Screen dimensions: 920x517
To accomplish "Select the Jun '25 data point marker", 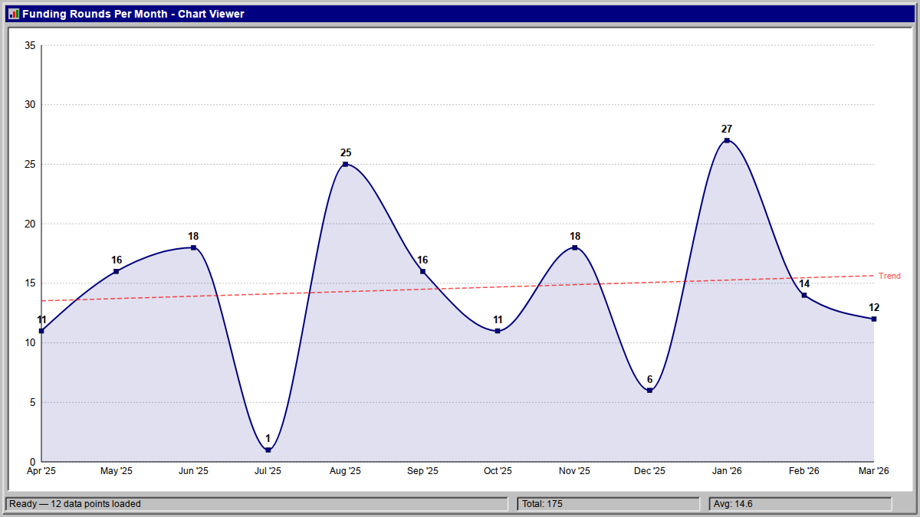I will pos(193,247).
